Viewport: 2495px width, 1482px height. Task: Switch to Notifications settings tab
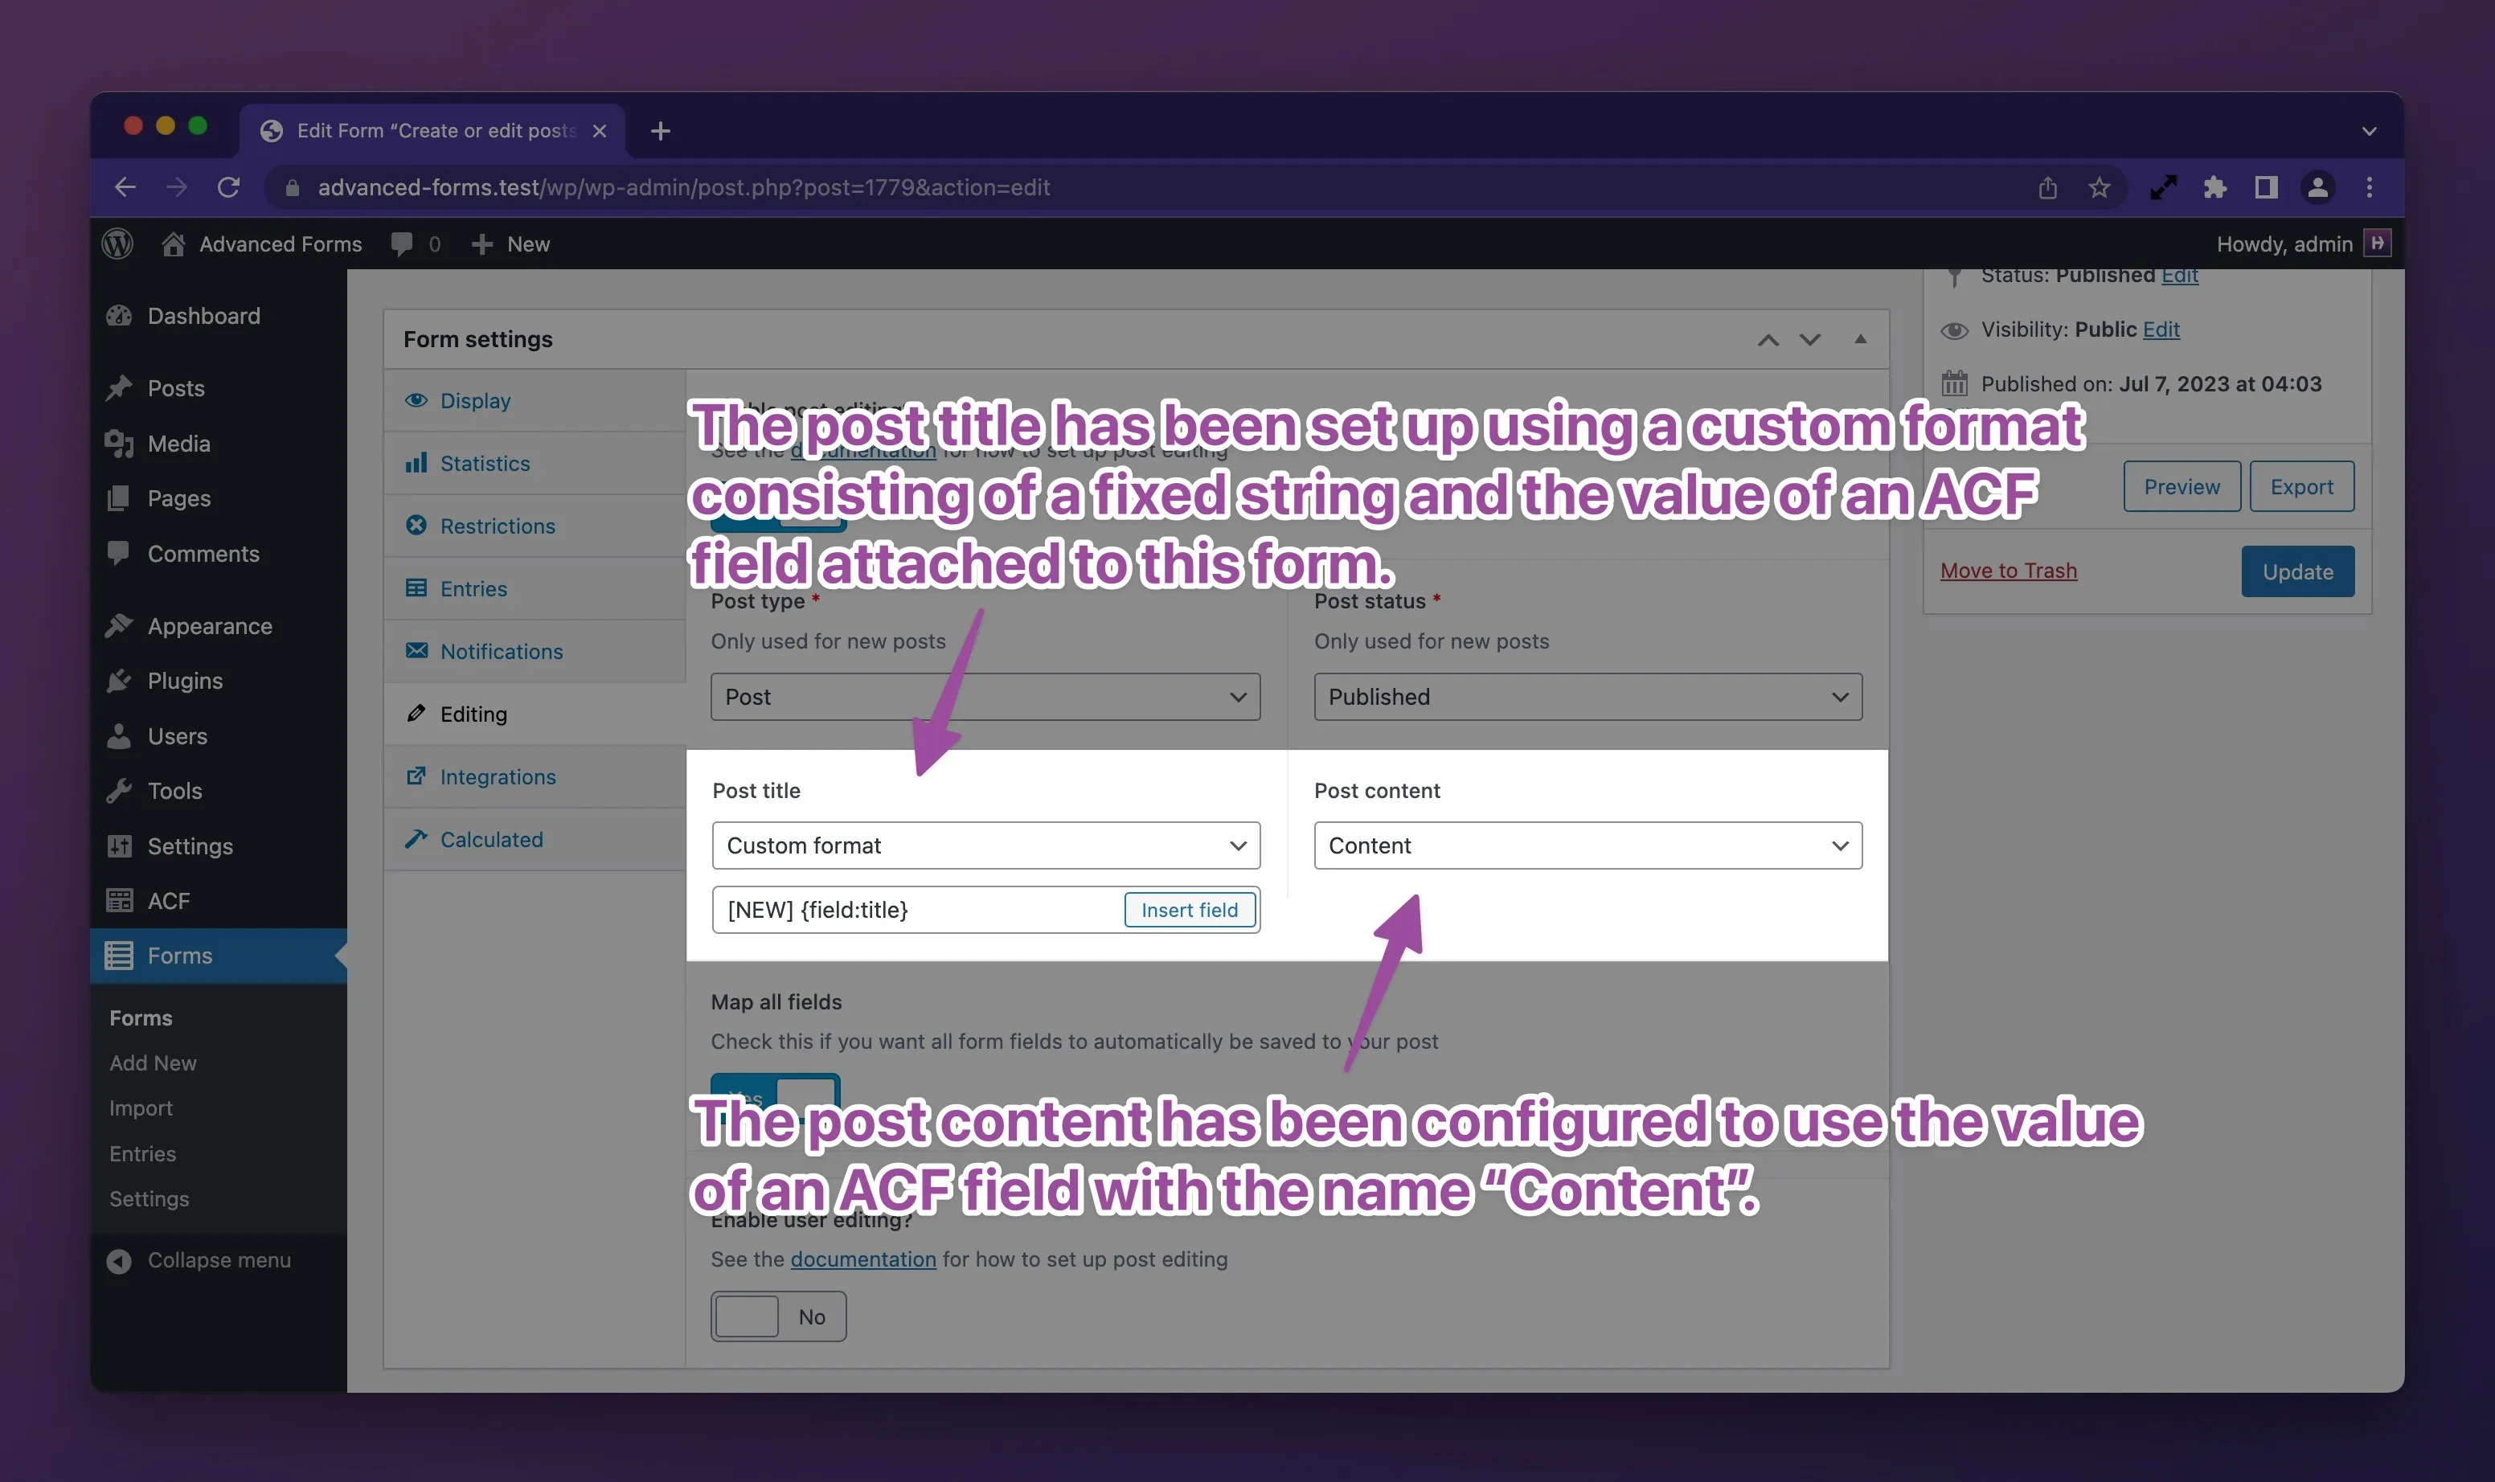(x=535, y=651)
